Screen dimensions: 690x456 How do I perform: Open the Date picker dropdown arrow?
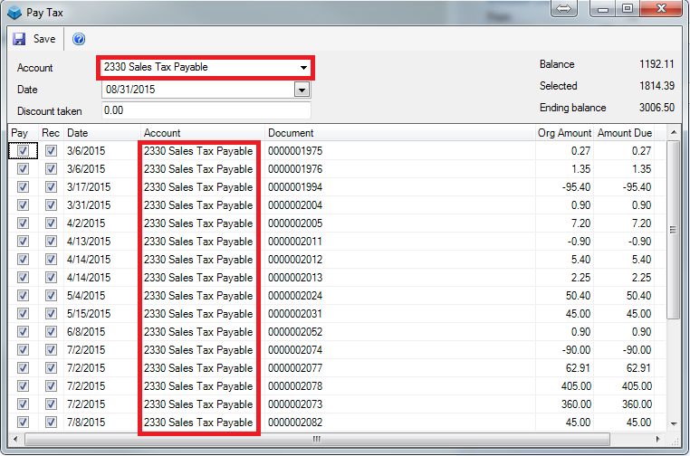pyautogui.click(x=302, y=90)
